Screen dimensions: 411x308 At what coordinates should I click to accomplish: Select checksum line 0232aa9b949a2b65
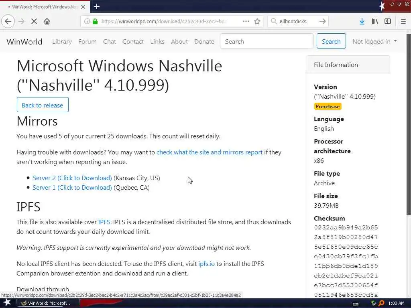(x=346, y=227)
